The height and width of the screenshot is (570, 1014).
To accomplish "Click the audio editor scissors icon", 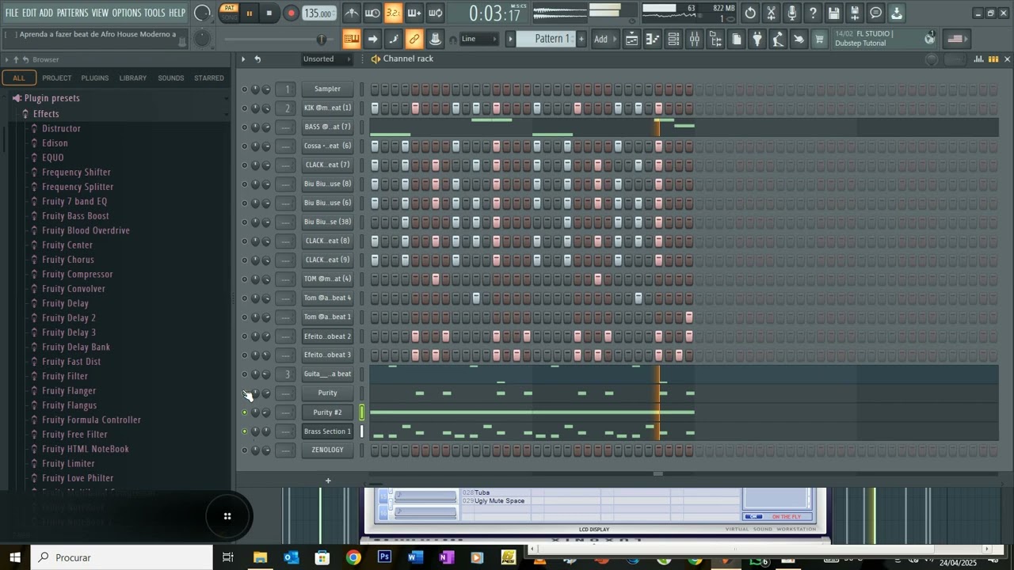I will (771, 13).
